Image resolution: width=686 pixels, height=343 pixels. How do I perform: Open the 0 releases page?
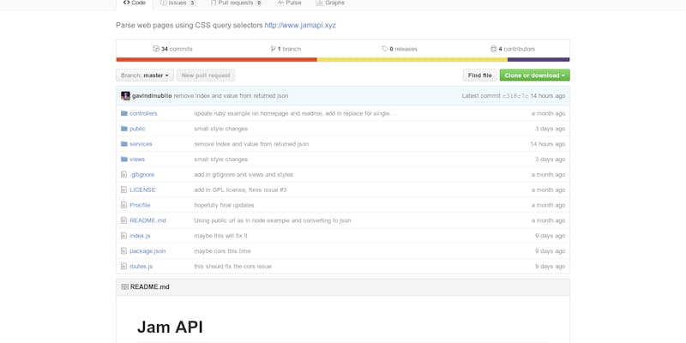[400, 49]
